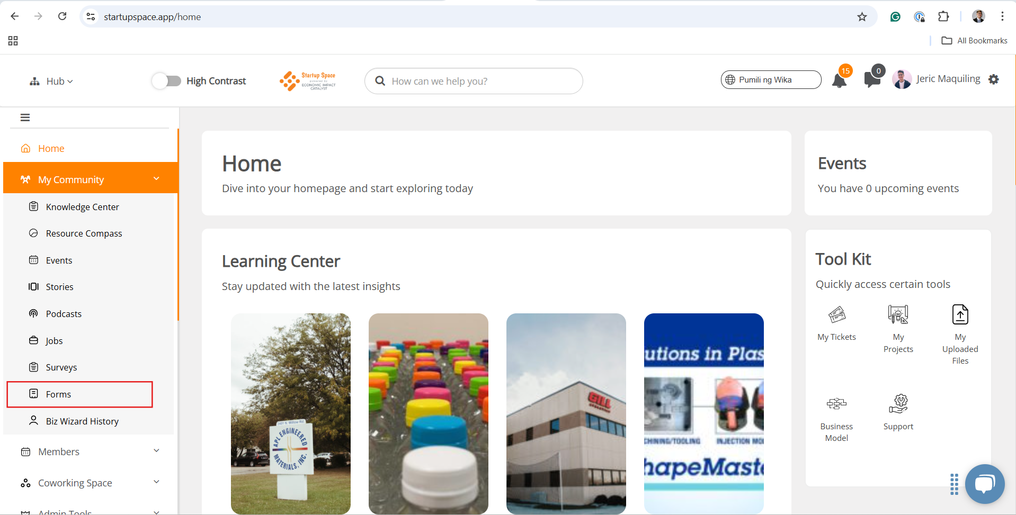Expand Members section chevron
Image resolution: width=1016 pixels, height=515 pixels.
pyautogui.click(x=156, y=451)
